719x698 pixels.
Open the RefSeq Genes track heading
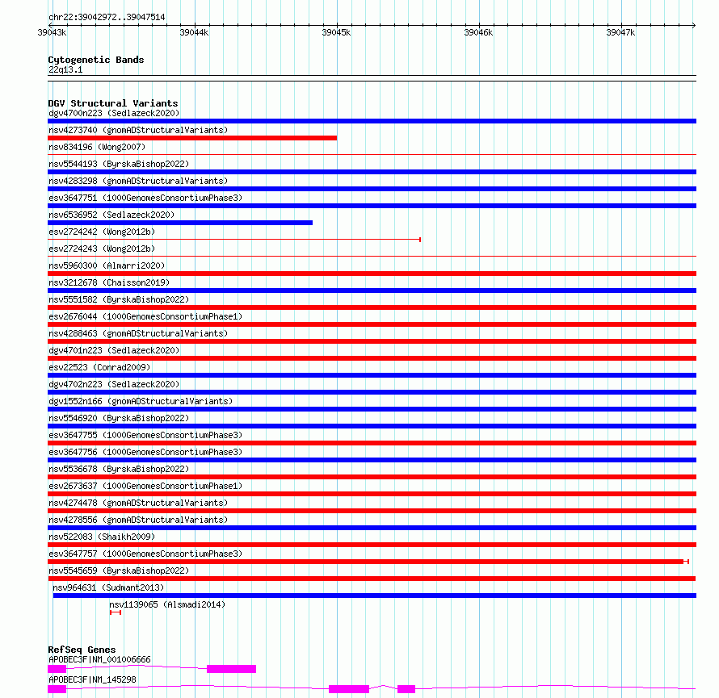click(x=82, y=650)
